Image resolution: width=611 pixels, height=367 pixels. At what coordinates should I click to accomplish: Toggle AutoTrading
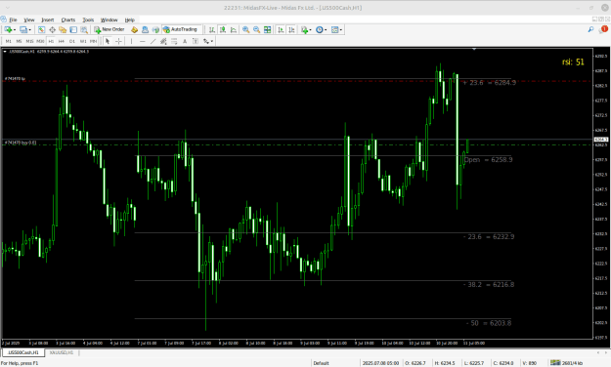[x=180, y=29]
